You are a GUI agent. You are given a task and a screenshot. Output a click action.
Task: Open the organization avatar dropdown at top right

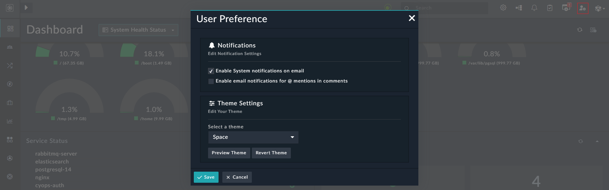click(x=599, y=8)
